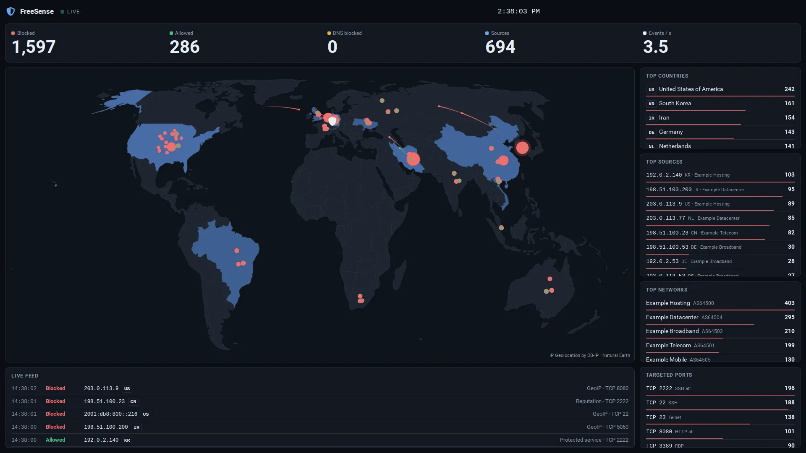806x453 pixels.
Task: Open the 2001:db8:800::216 live feed entry
Action: click(320, 414)
